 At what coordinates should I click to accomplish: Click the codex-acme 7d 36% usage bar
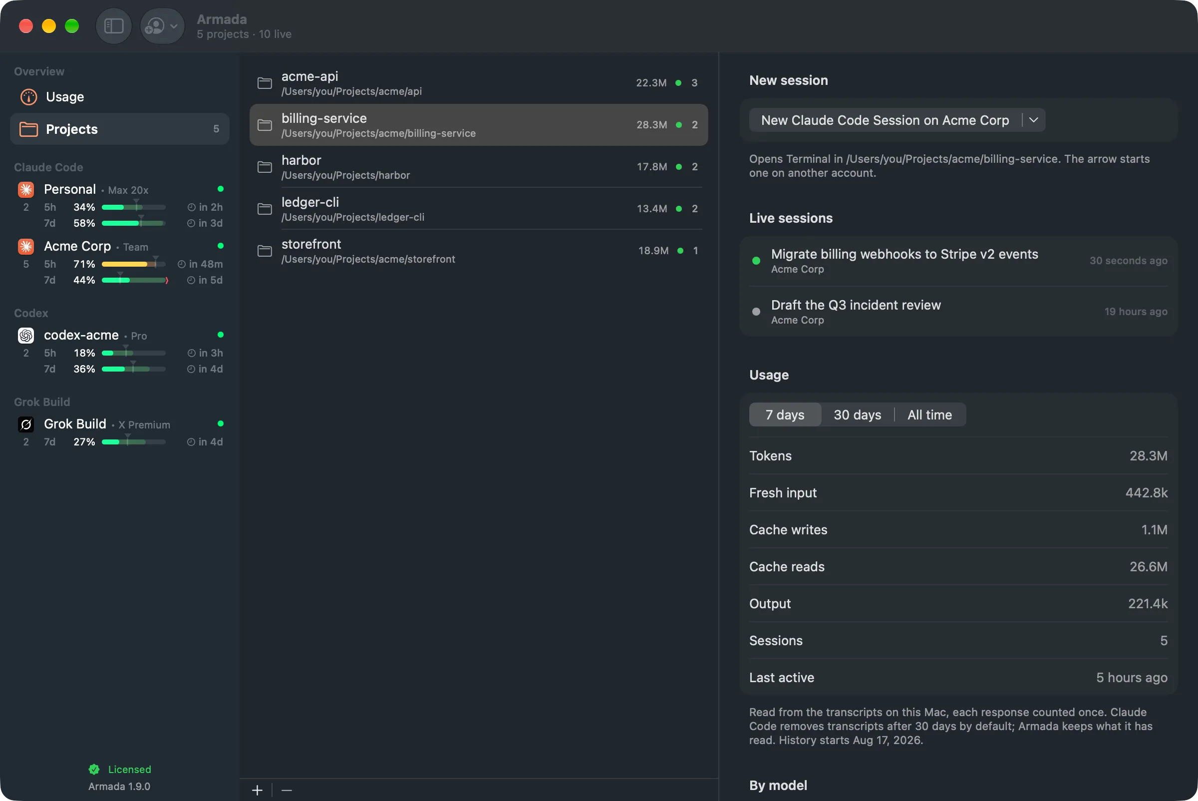pos(134,369)
